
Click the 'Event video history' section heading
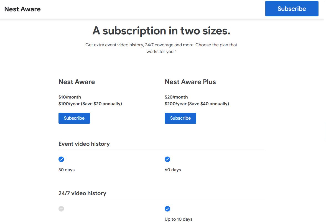tap(84, 144)
